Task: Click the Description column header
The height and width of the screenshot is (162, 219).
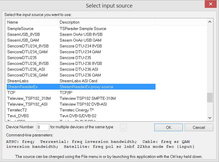Action: [107, 22]
